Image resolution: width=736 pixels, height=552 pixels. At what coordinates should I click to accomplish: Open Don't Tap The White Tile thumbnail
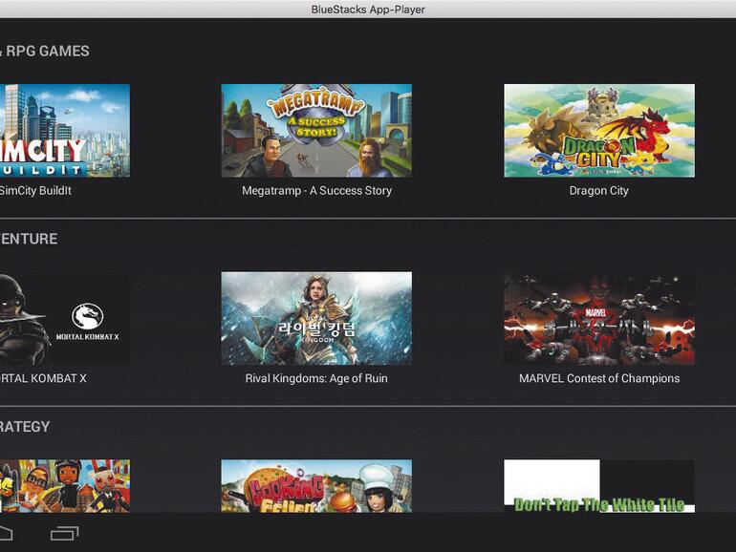click(x=599, y=486)
